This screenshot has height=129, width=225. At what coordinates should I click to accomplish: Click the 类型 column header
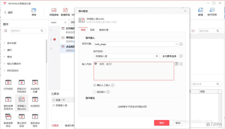[x=209, y=91]
